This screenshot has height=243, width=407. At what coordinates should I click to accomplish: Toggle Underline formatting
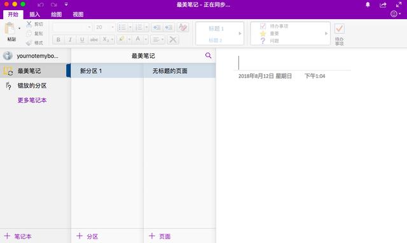82,39
